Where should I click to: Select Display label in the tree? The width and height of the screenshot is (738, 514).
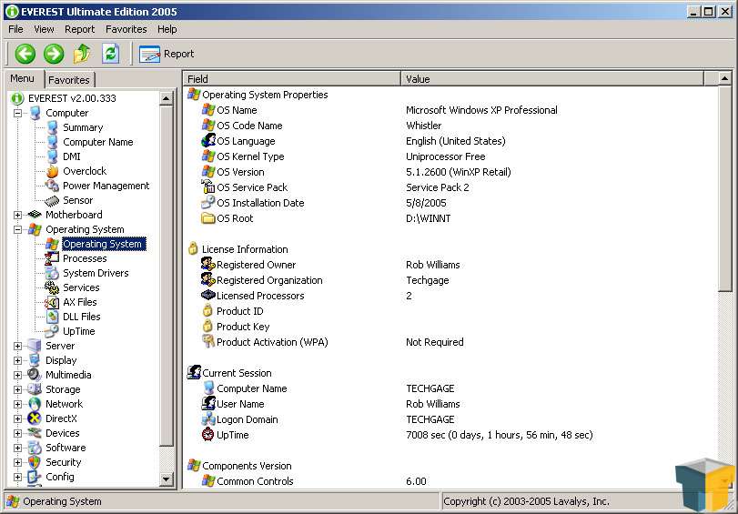click(61, 360)
